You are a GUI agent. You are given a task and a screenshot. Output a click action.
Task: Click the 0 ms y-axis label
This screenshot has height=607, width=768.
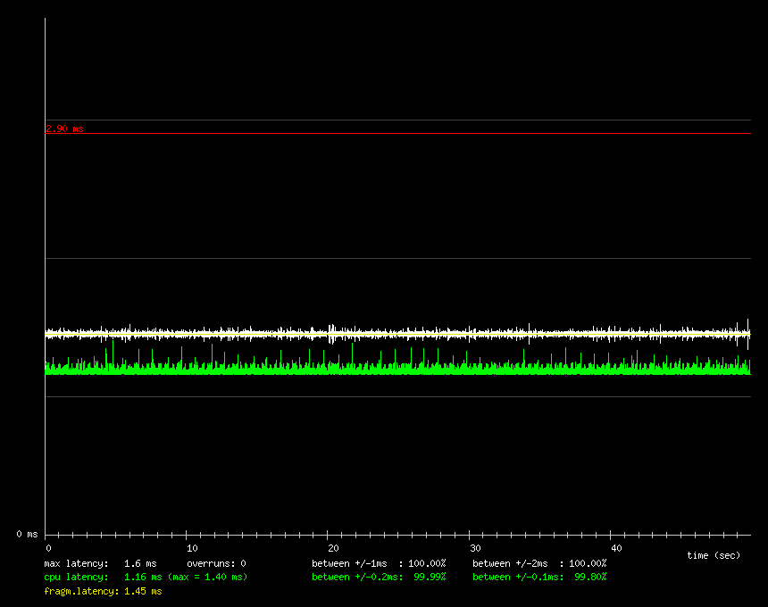tap(27, 534)
